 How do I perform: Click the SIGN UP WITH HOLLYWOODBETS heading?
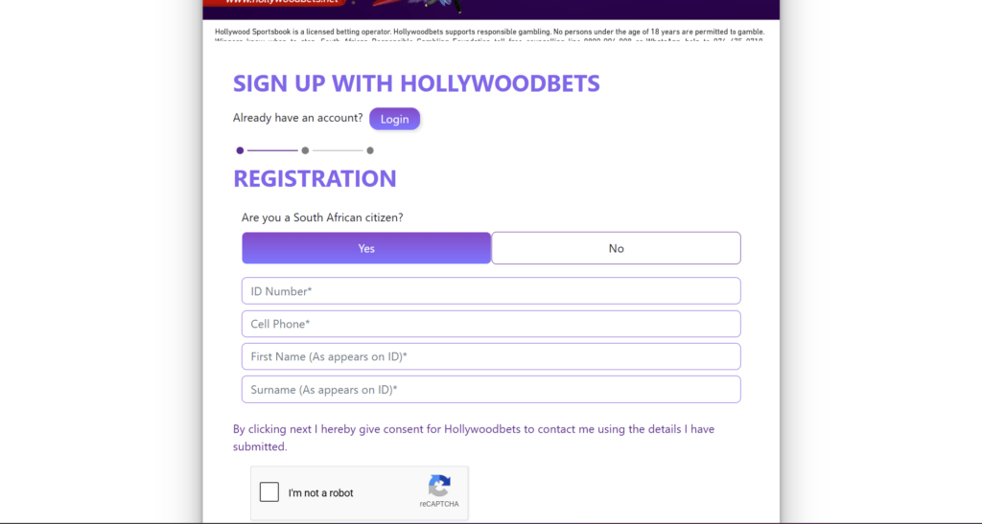coord(416,83)
